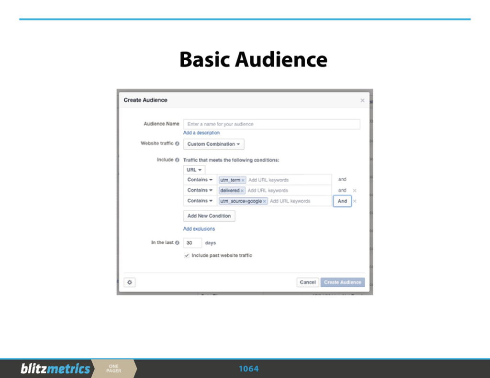
Task: Click the 'Create Audience' dialog title
Action: [145, 100]
